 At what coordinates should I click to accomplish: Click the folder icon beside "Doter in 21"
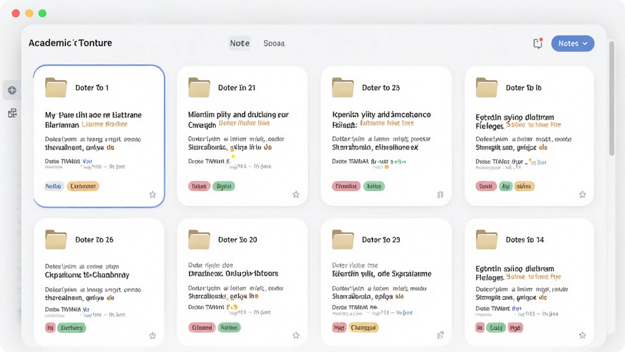click(199, 87)
